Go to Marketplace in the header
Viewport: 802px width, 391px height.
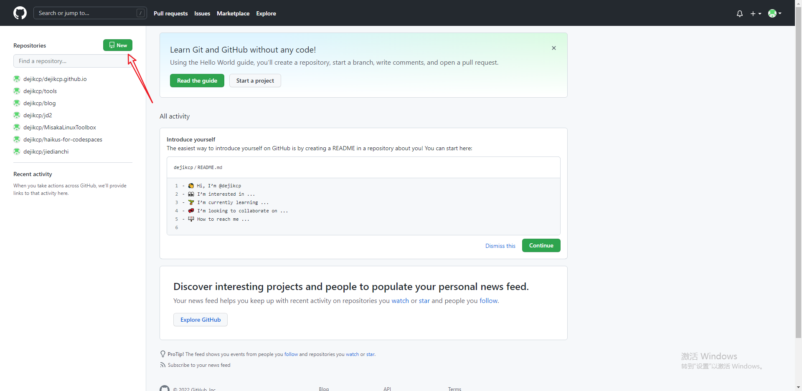[x=233, y=13]
